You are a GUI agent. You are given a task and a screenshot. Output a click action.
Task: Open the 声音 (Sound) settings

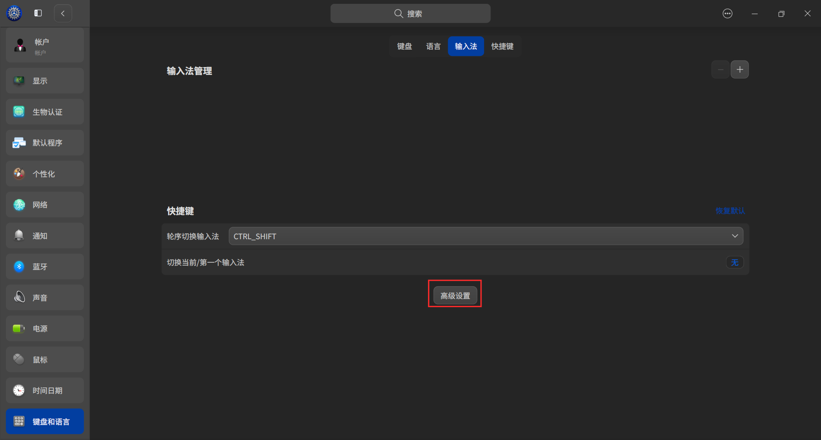click(44, 297)
